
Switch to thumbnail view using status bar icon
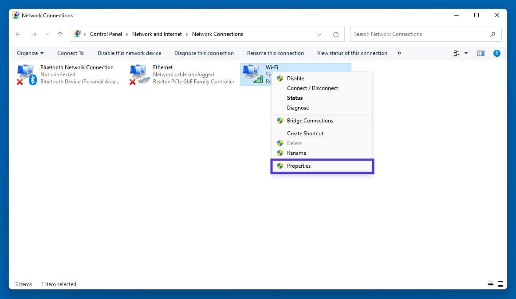501,284
